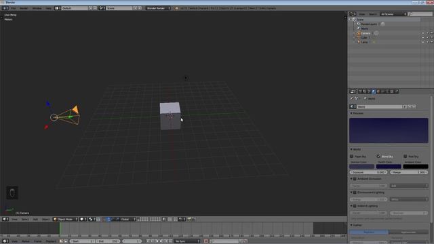The image size is (434, 244).
Task: Open the All Scenes display dropdown
Action: [393, 14]
